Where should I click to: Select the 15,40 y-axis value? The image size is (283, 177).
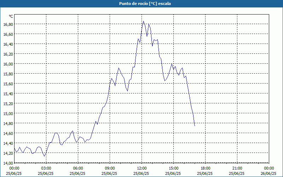click(x=8, y=94)
